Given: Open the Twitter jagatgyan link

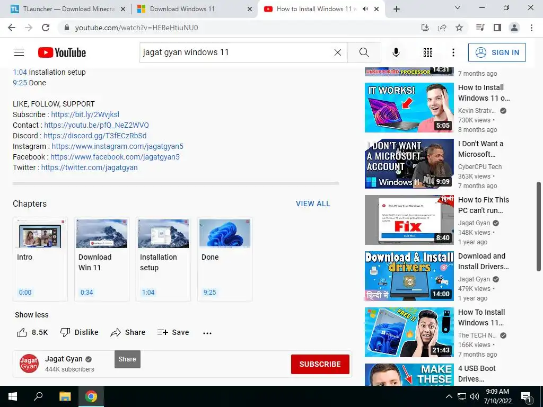Looking at the screenshot, I should [89, 167].
